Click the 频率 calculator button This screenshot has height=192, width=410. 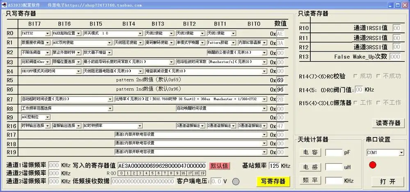[310, 181]
